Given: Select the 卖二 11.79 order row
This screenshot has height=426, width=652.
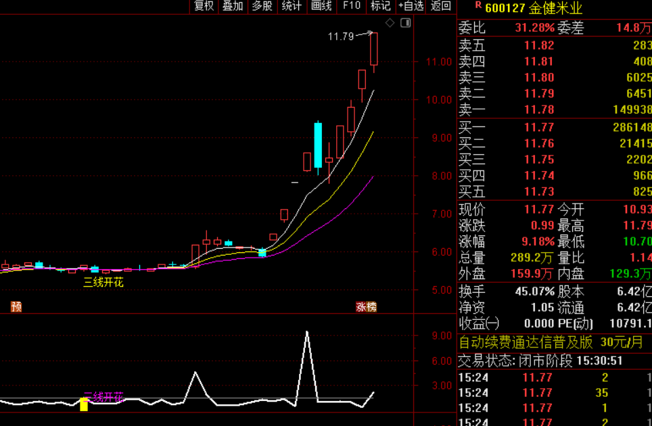Looking at the screenshot, I should pos(555,93).
